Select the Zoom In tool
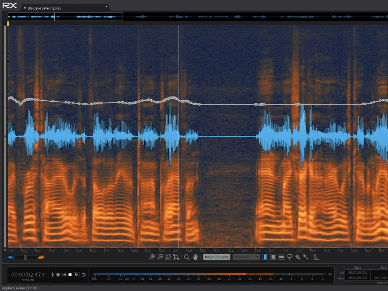This screenshot has height=291, width=388. point(152,257)
